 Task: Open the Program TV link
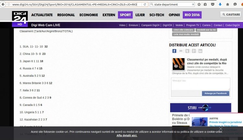tap(192, 25)
